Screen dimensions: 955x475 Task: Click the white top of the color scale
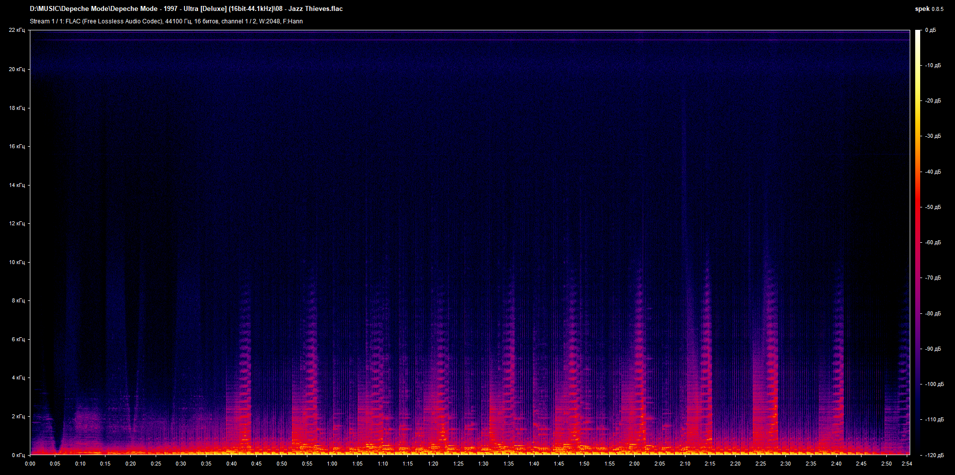pyautogui.click(x=918, y=32)
